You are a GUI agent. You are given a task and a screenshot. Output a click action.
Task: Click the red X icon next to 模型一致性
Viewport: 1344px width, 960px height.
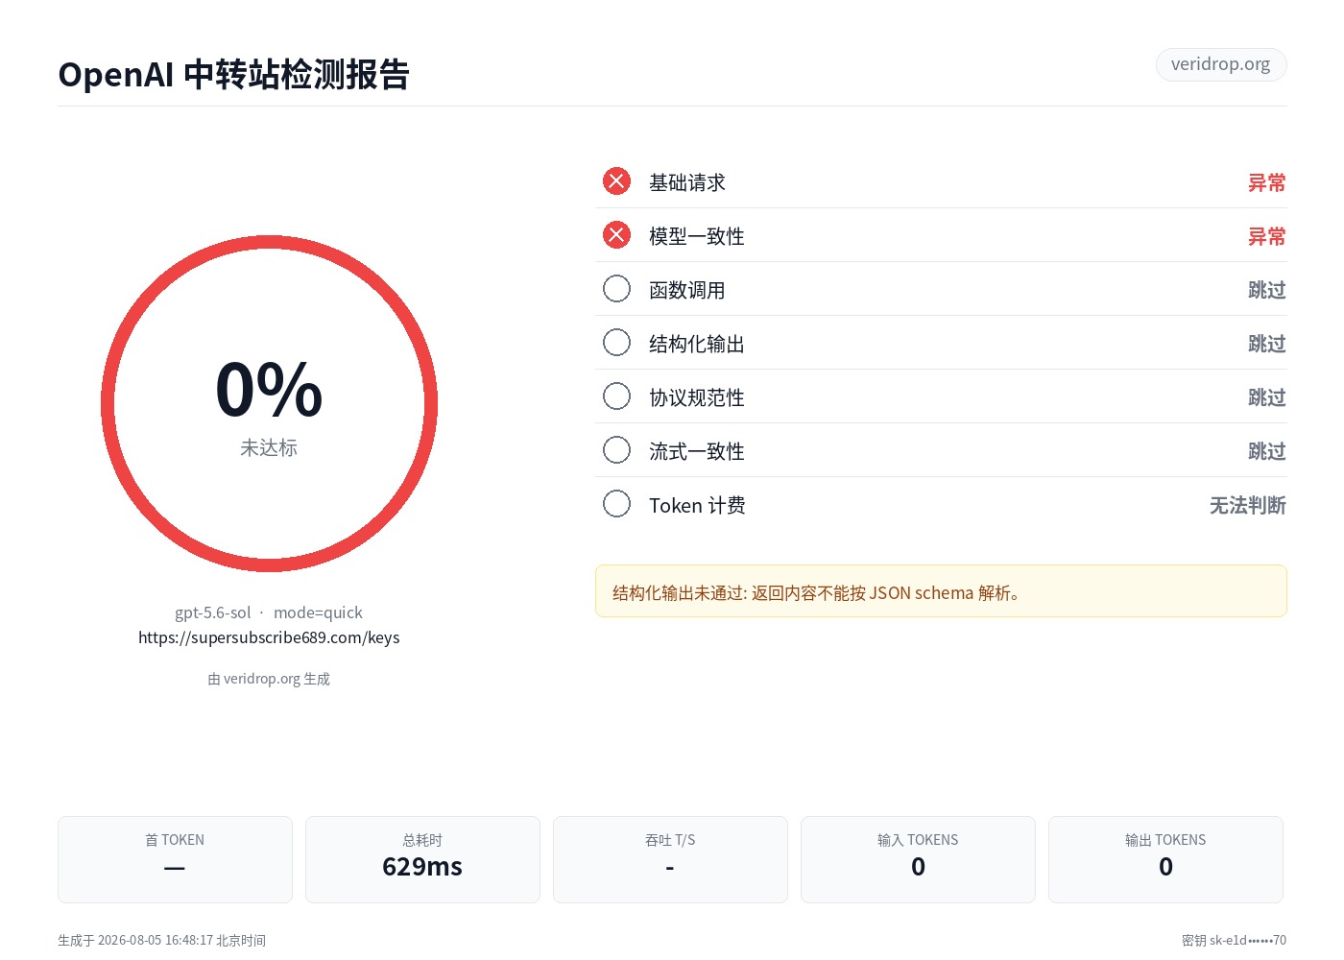point(616,235)
